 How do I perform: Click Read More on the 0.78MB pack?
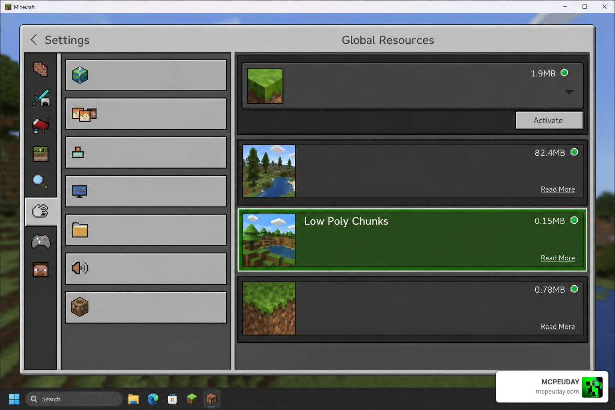coord(558,327)
